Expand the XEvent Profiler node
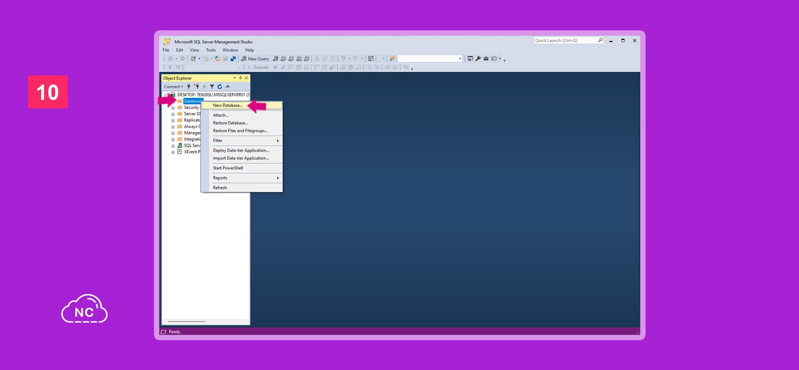Viewport: 799px width, 370px height. [173, 152]
